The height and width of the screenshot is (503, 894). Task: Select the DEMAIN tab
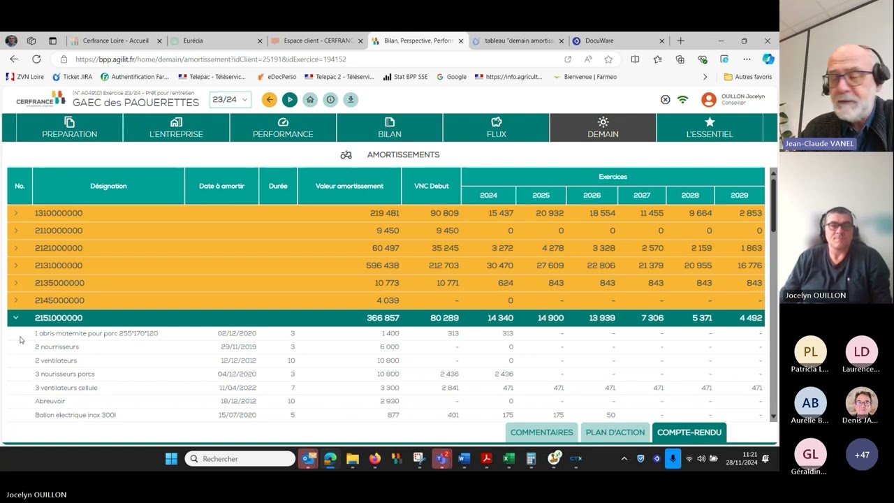click(x=603, y=128)
